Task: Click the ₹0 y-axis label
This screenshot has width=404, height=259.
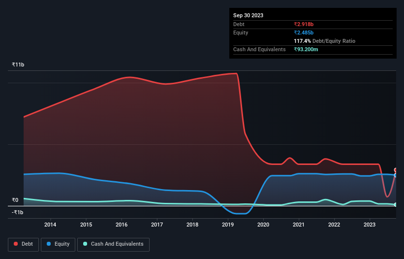Action: 15,200
